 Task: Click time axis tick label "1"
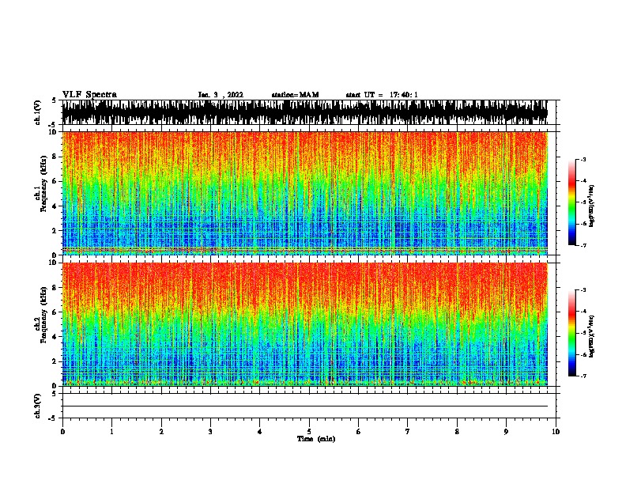click(x=111, y=432)
